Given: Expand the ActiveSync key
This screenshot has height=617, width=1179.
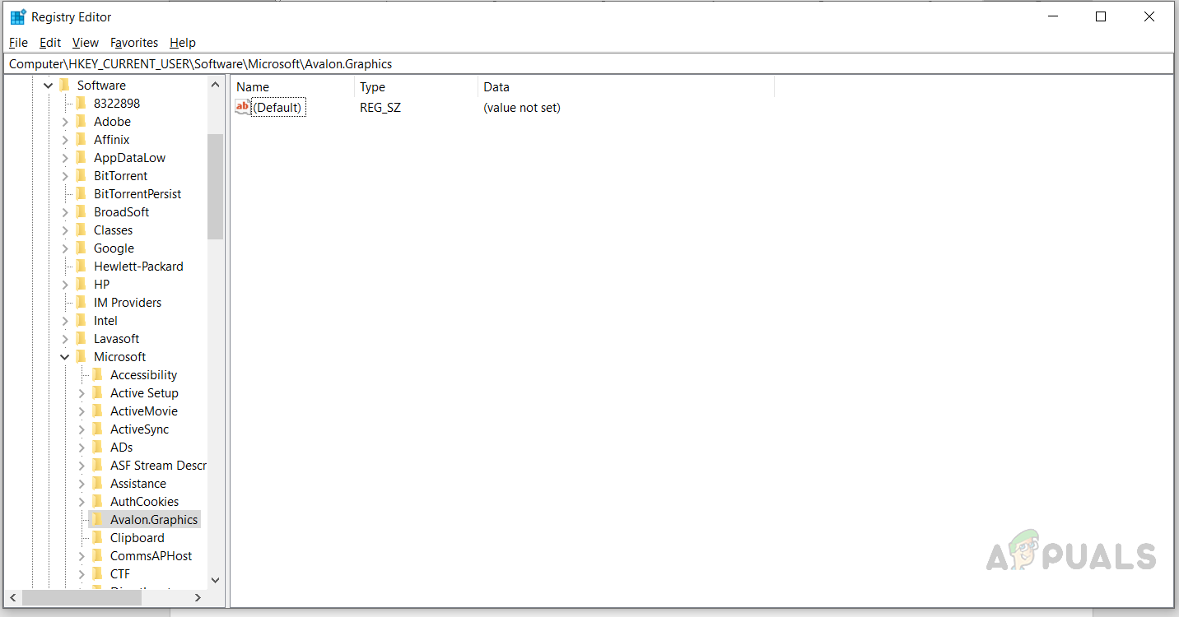Looking at the screenshot, I should (x=82, y=429).
